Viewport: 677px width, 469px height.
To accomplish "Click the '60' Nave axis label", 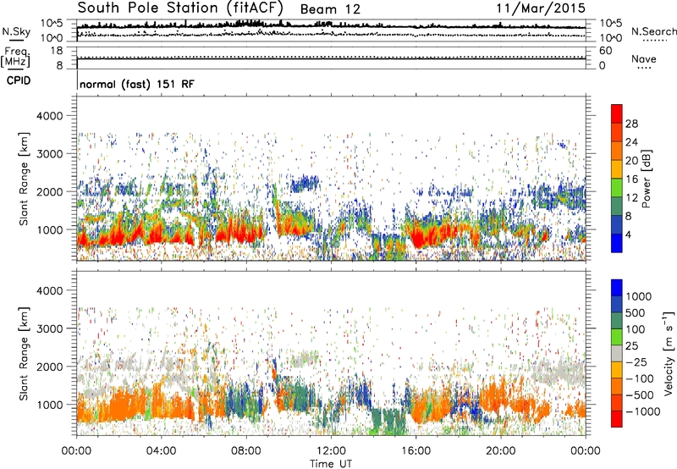I will tap(606, 51).
